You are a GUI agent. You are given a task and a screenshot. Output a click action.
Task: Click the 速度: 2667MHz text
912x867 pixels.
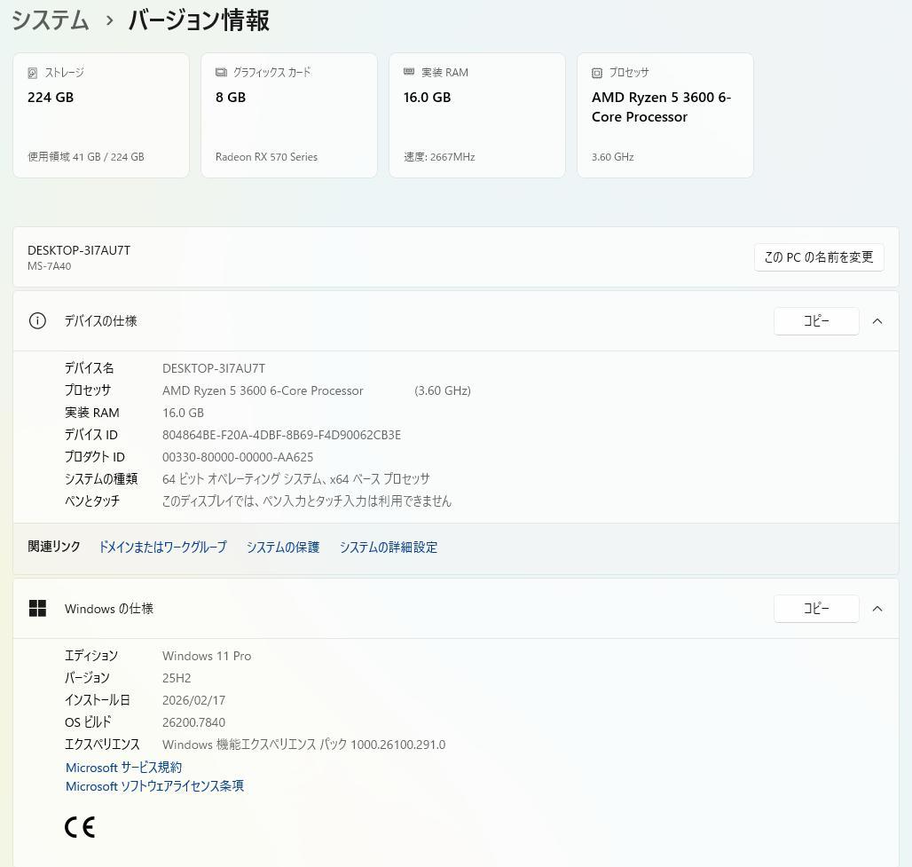[x=439, y=156]
